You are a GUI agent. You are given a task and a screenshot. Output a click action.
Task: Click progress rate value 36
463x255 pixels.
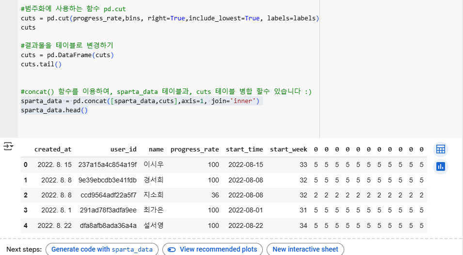[215, 195]
